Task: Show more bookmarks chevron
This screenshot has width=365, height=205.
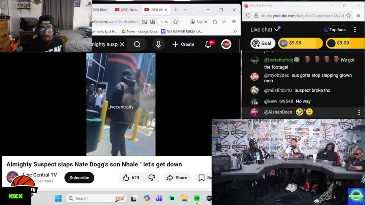Action: pyautogui.click(x=235, y=31)
